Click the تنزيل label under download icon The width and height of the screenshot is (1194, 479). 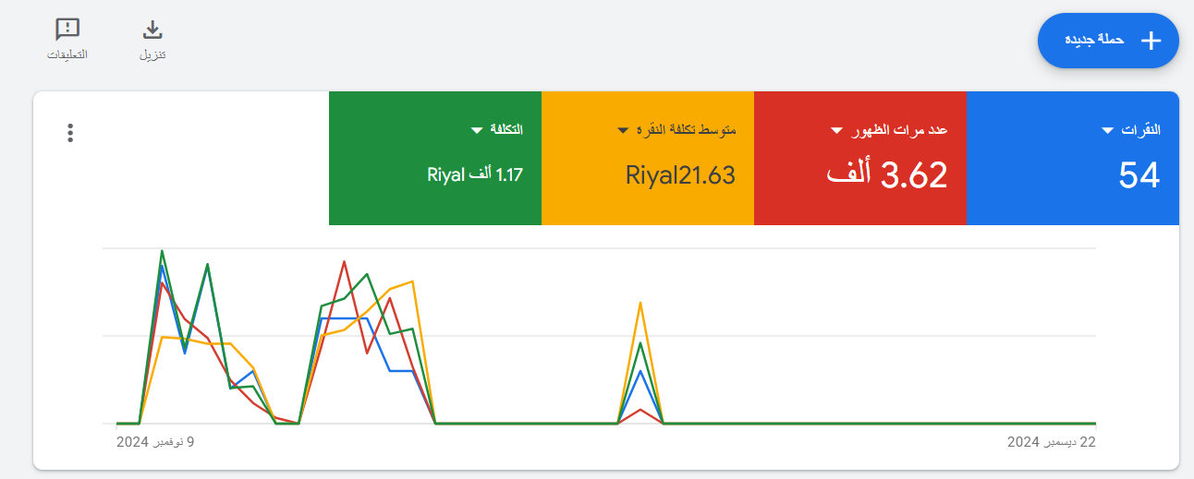153,55
